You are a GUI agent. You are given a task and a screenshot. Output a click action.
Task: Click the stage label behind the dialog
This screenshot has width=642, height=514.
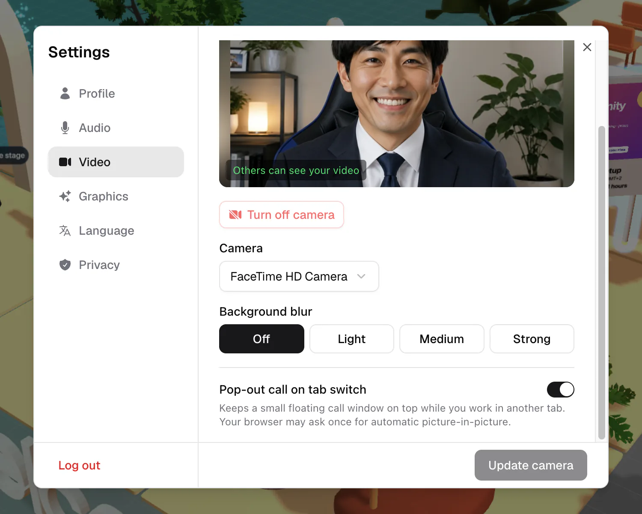point(14,155)
